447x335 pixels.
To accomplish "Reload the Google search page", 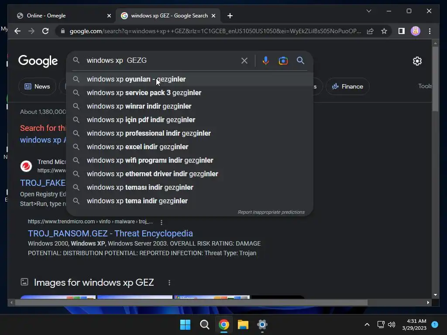I will coord(45,31).
